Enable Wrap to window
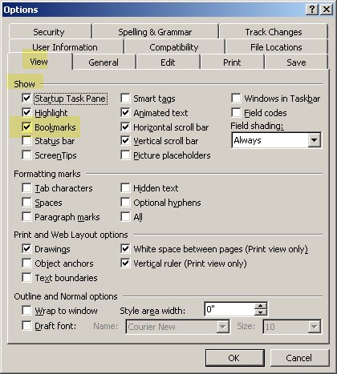This screenshot has width=337, height=374. pyautogui.click(x=26, y=311)
